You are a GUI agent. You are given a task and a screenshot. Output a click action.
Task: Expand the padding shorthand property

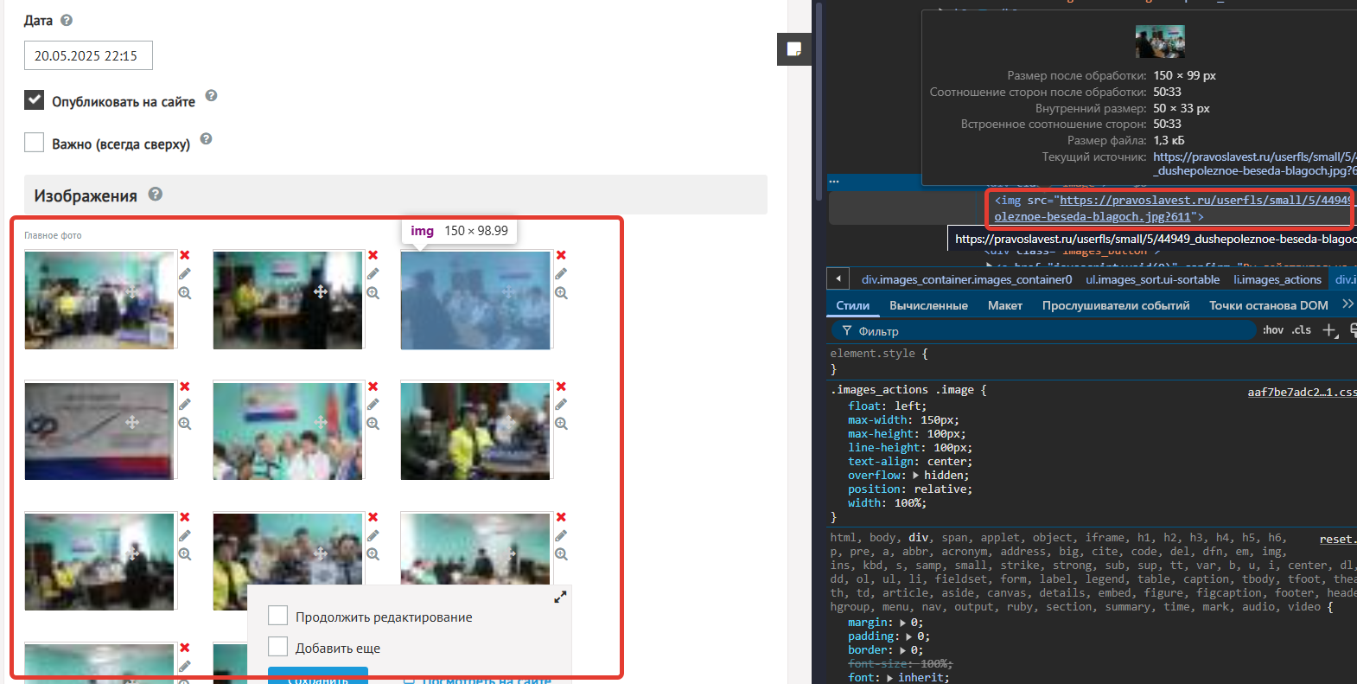pyautogui.click(x=909, y=636)
